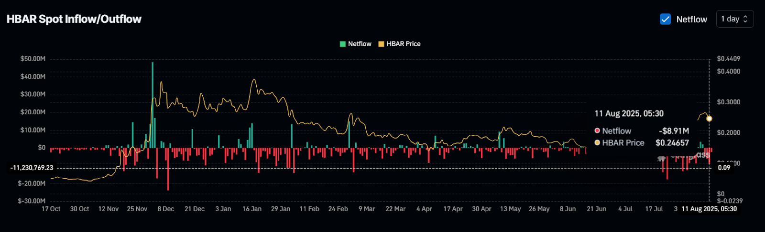Viewport: 765px width, 232px height.
Task: Click the 25 Nov date label
Action: (x=137, y=209)
